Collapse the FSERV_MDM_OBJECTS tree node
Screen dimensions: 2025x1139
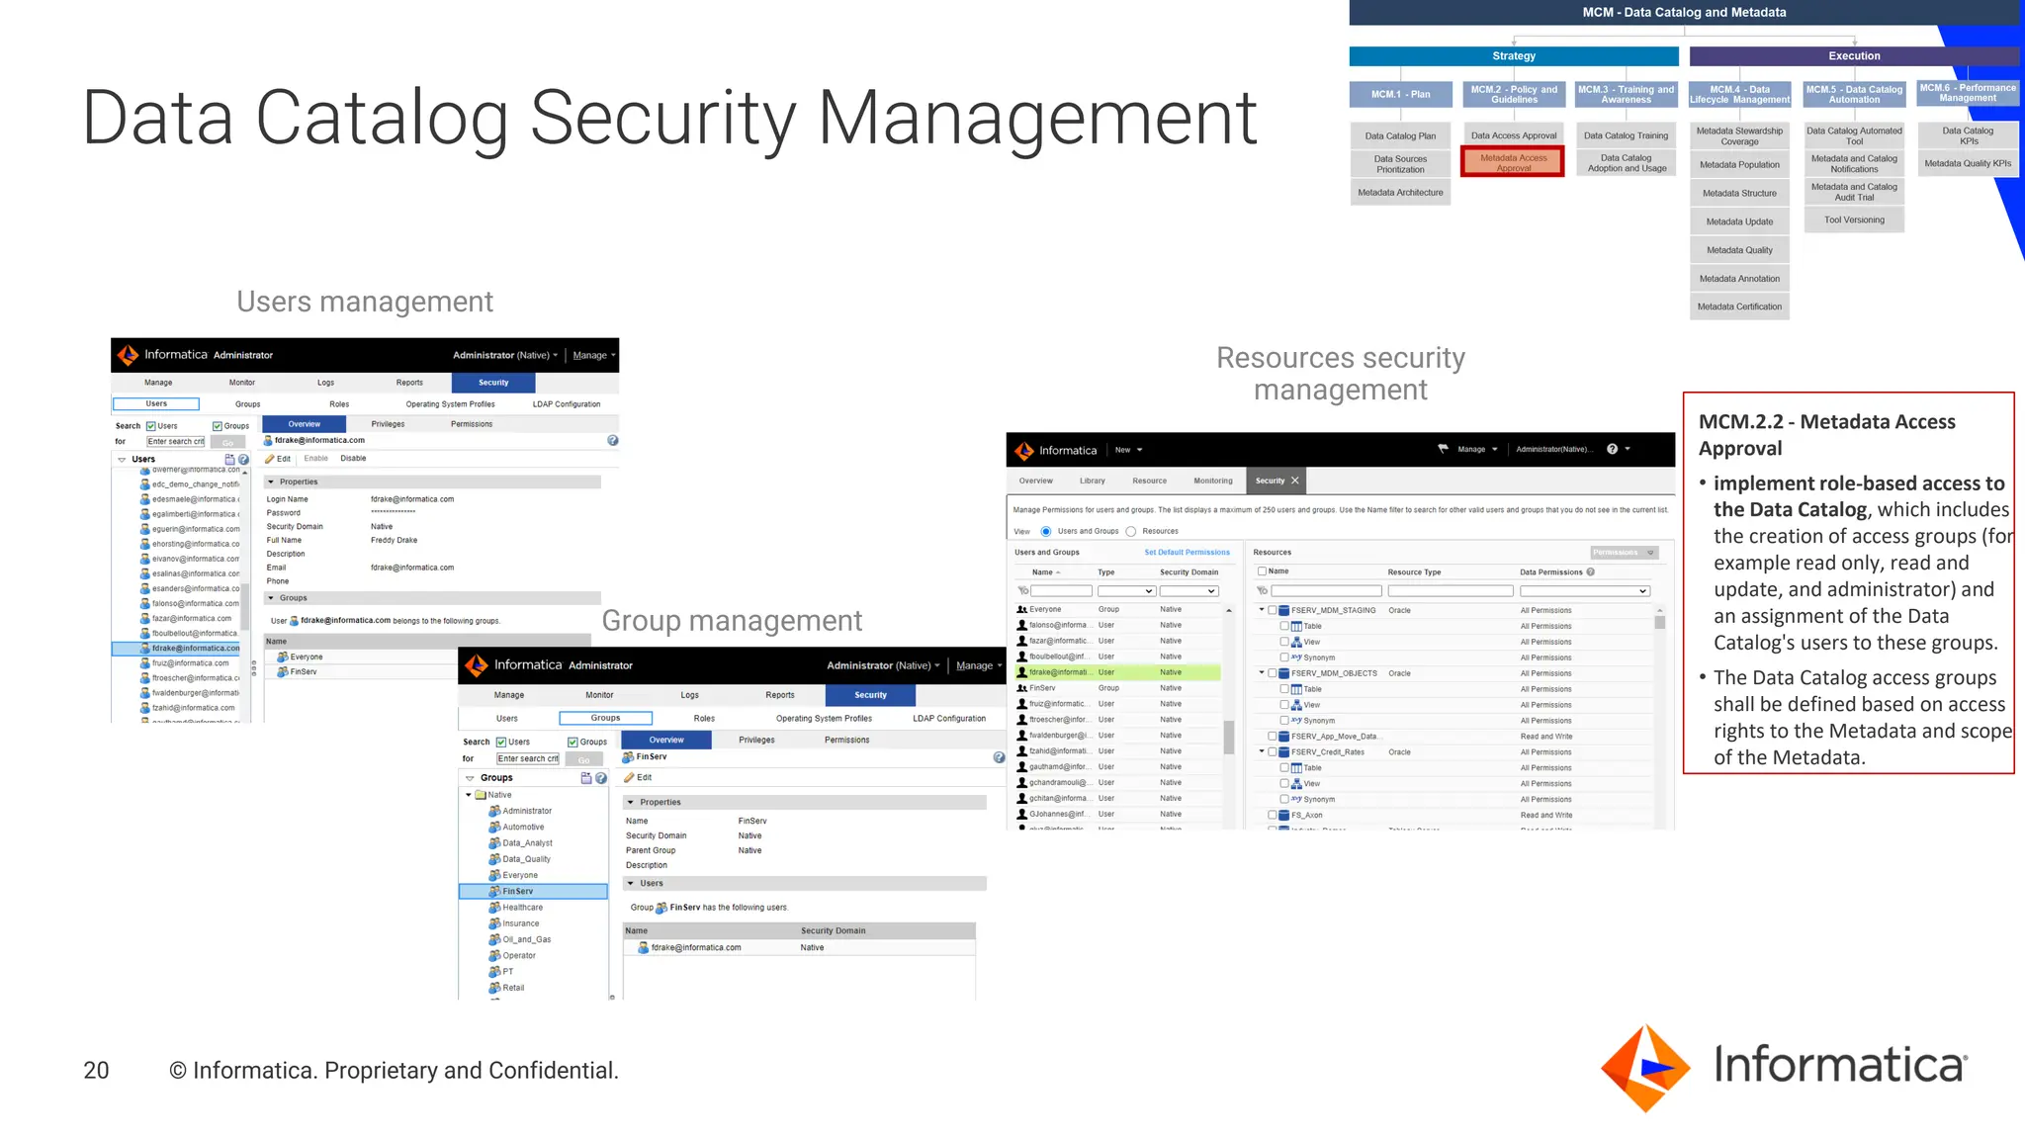pyautogui.click(x=1262, y=673)
